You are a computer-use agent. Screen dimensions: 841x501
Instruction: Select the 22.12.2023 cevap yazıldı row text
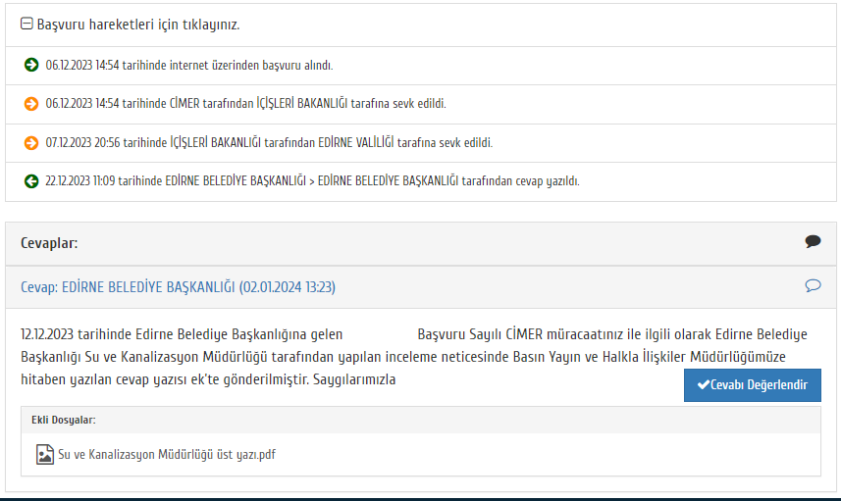[312, 181]
